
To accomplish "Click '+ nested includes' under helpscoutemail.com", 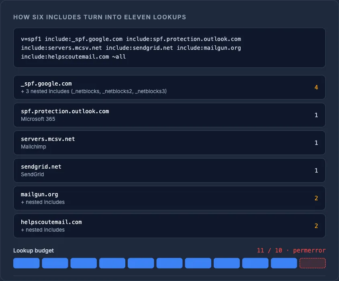I will 43,230.
